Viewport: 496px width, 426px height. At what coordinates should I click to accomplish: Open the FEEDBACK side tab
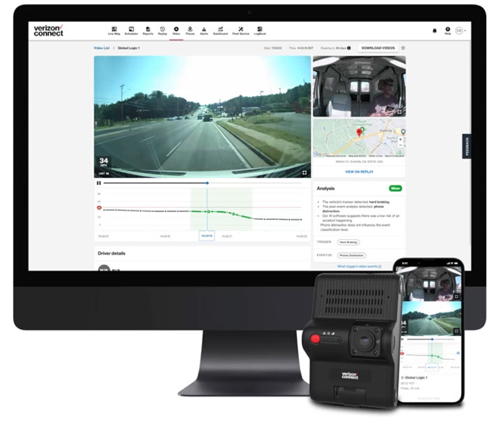point(467,146)
